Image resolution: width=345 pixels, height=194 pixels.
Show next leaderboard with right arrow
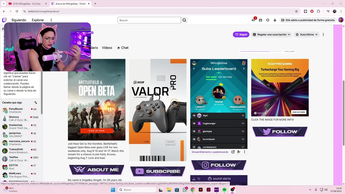[244, 69]
